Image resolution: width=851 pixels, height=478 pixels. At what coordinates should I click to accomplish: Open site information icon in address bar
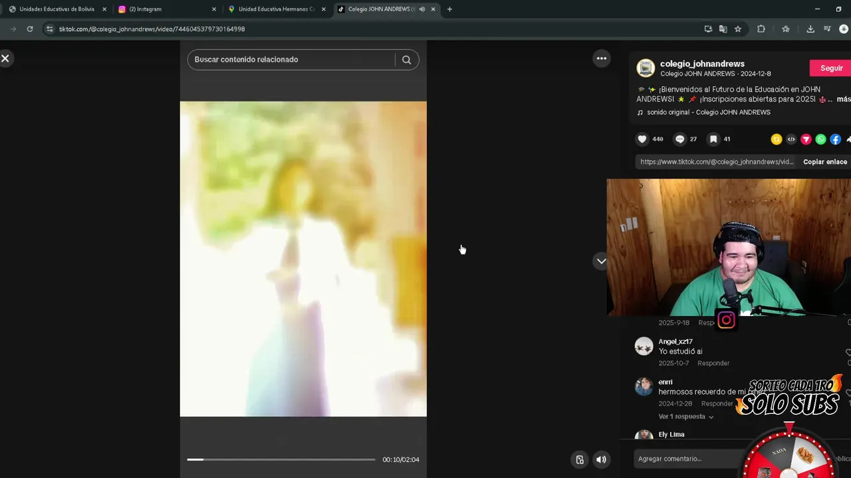(x=49, y=29)
